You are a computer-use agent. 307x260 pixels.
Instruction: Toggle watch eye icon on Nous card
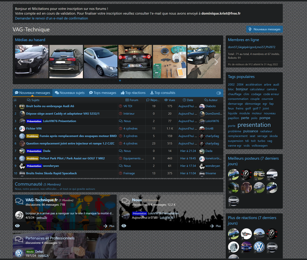tap(124, 226)
